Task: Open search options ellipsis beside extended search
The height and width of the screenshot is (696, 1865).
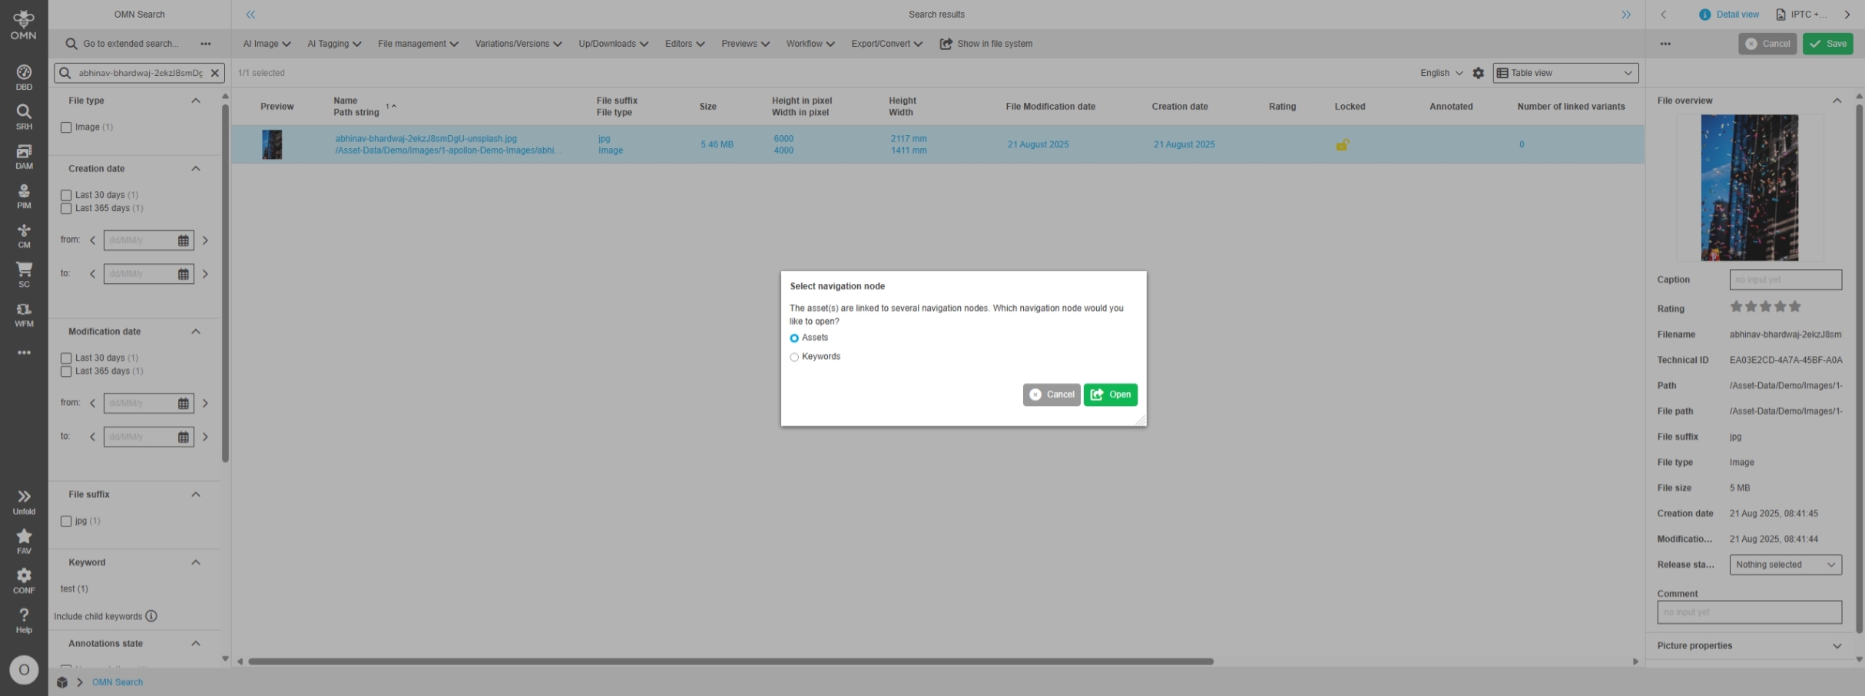Action: tap(205, 44)
